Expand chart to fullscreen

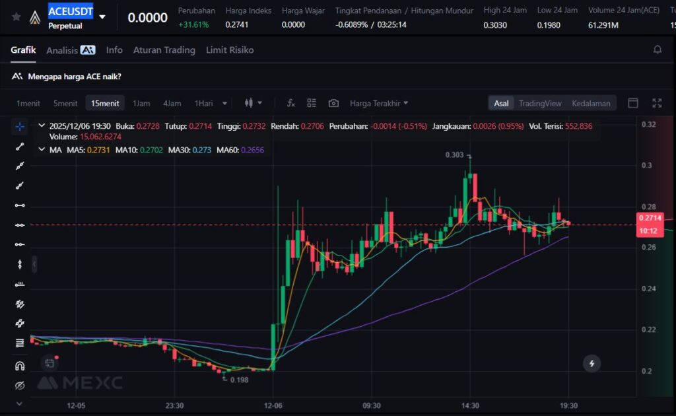[657, 103]
